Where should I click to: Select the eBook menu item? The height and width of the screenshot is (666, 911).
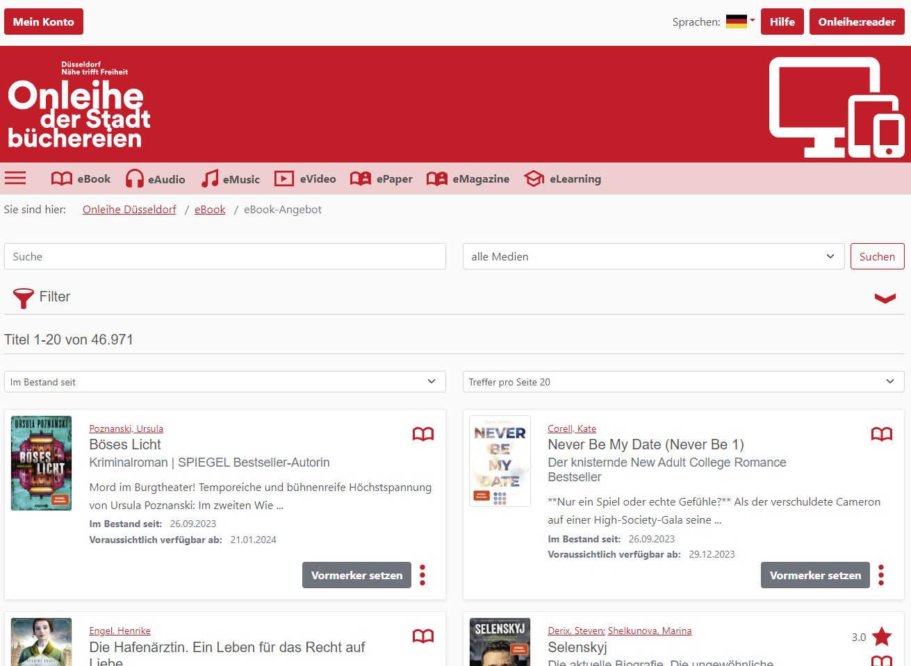click(x=81, y=178)
